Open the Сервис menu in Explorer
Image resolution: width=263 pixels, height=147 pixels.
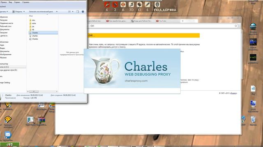tap(17, 2)
